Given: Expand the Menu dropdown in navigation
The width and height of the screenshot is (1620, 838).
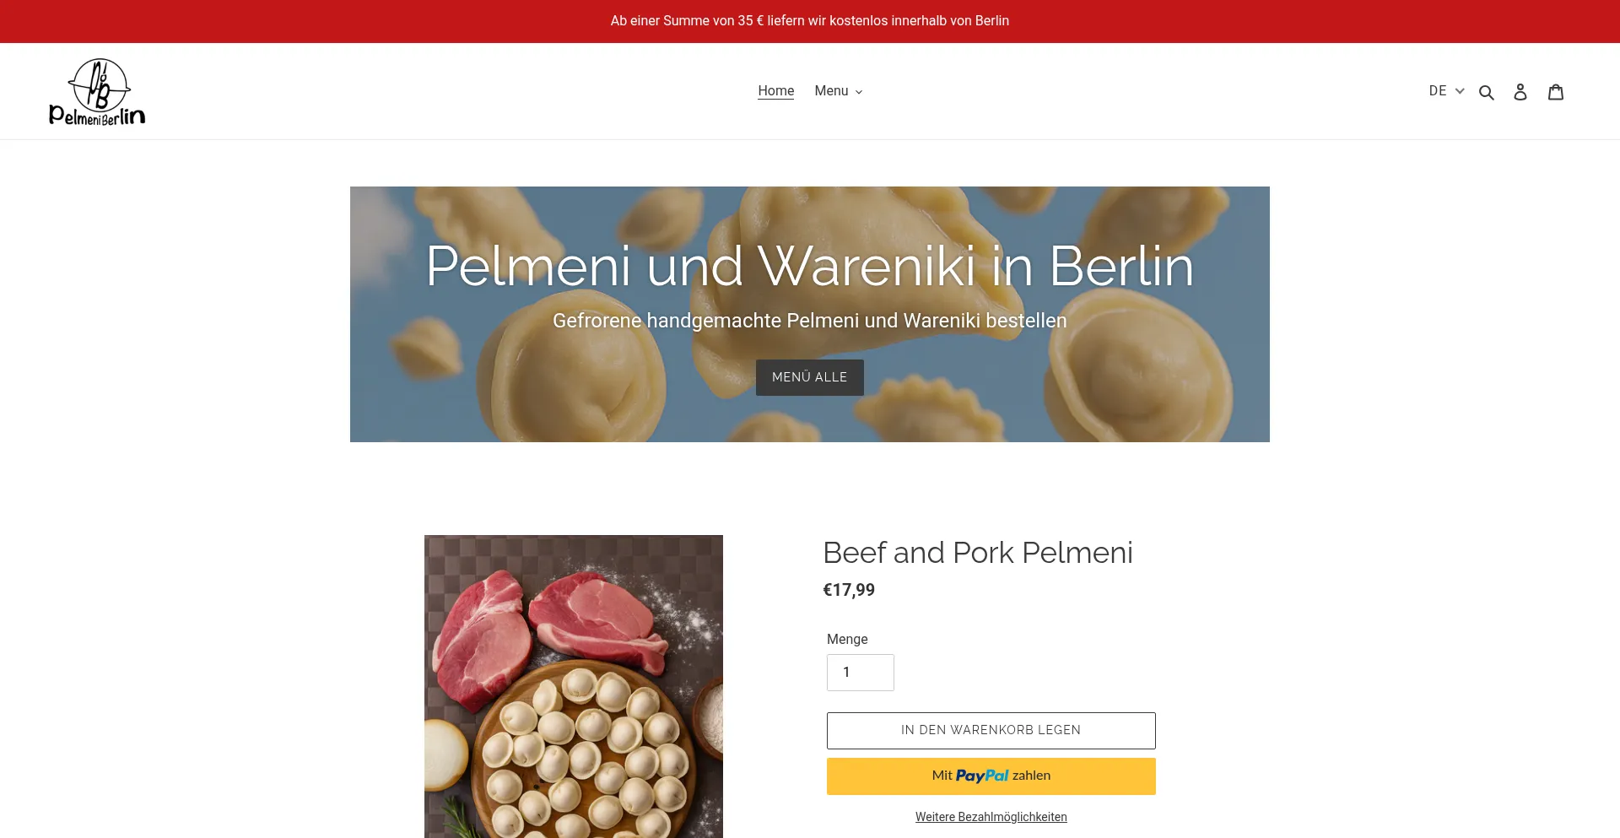Looking at the screenshot, I should (839, 91).
